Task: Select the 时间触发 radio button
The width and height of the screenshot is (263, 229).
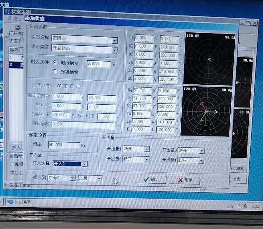Action: [x=55, y=63]
